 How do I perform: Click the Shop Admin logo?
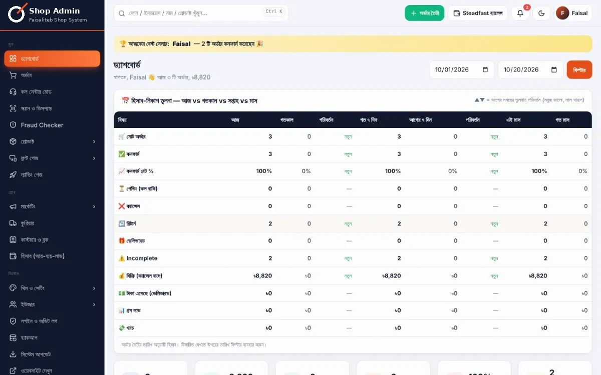pos(17,13)
